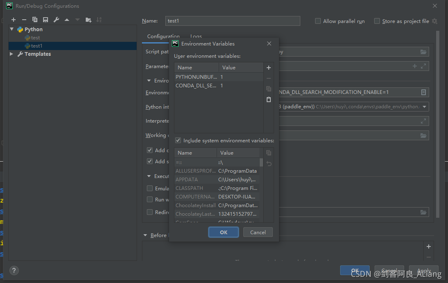Paste environment variables from clipboard

(269, 99)
